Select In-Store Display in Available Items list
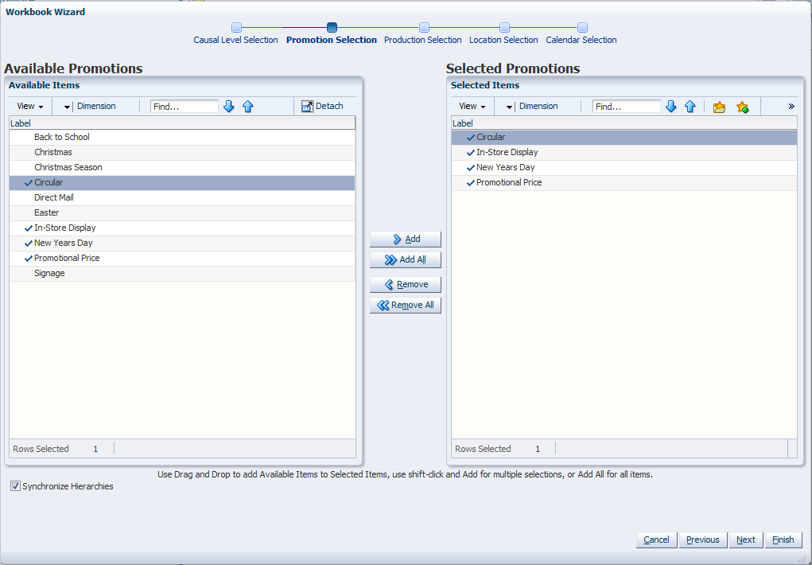This screenshot has height=565, width=812. point(182,228)
